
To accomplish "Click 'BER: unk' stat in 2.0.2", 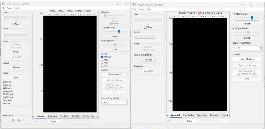I will 7,88.
